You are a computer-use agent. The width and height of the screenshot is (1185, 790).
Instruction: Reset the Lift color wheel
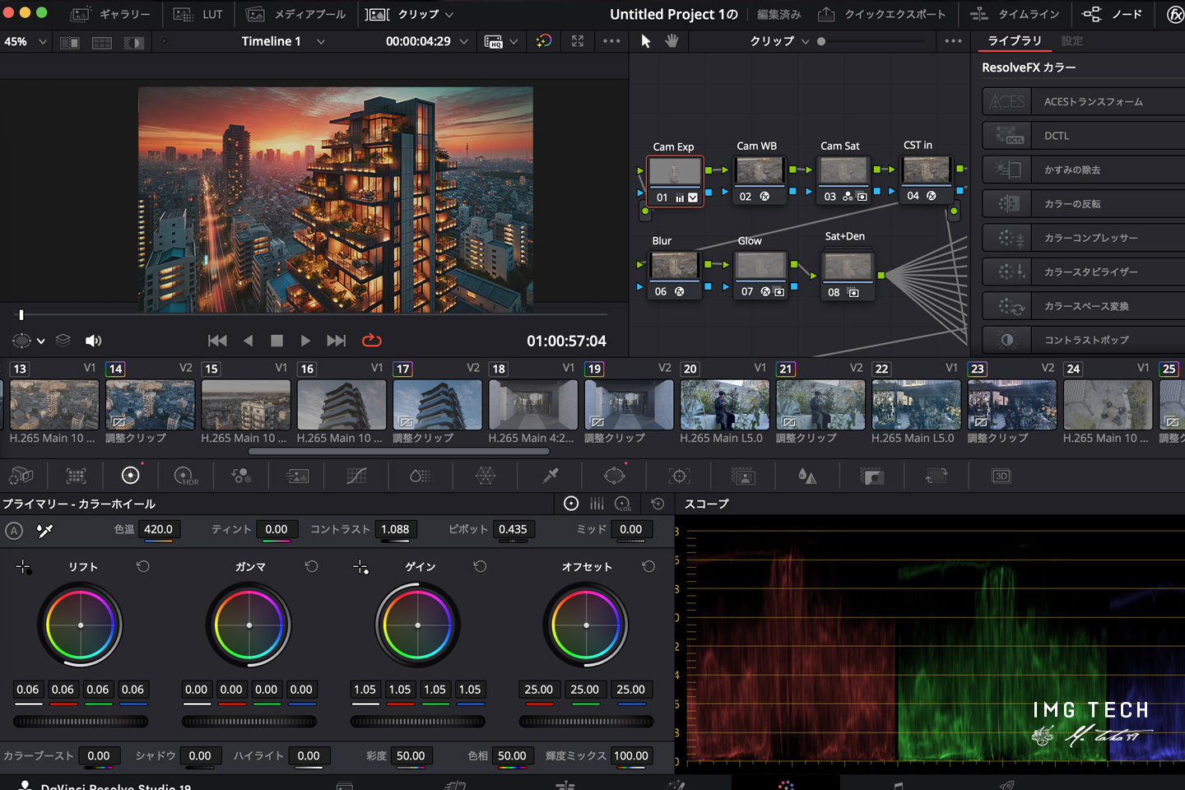(143, 566)
